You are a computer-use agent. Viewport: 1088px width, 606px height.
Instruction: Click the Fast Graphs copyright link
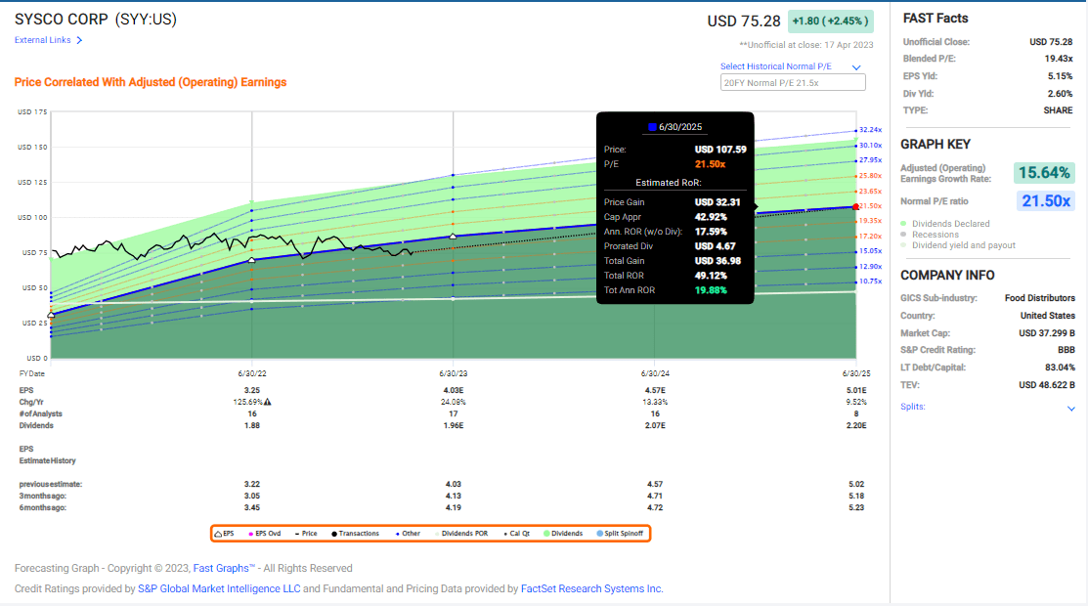224,568
